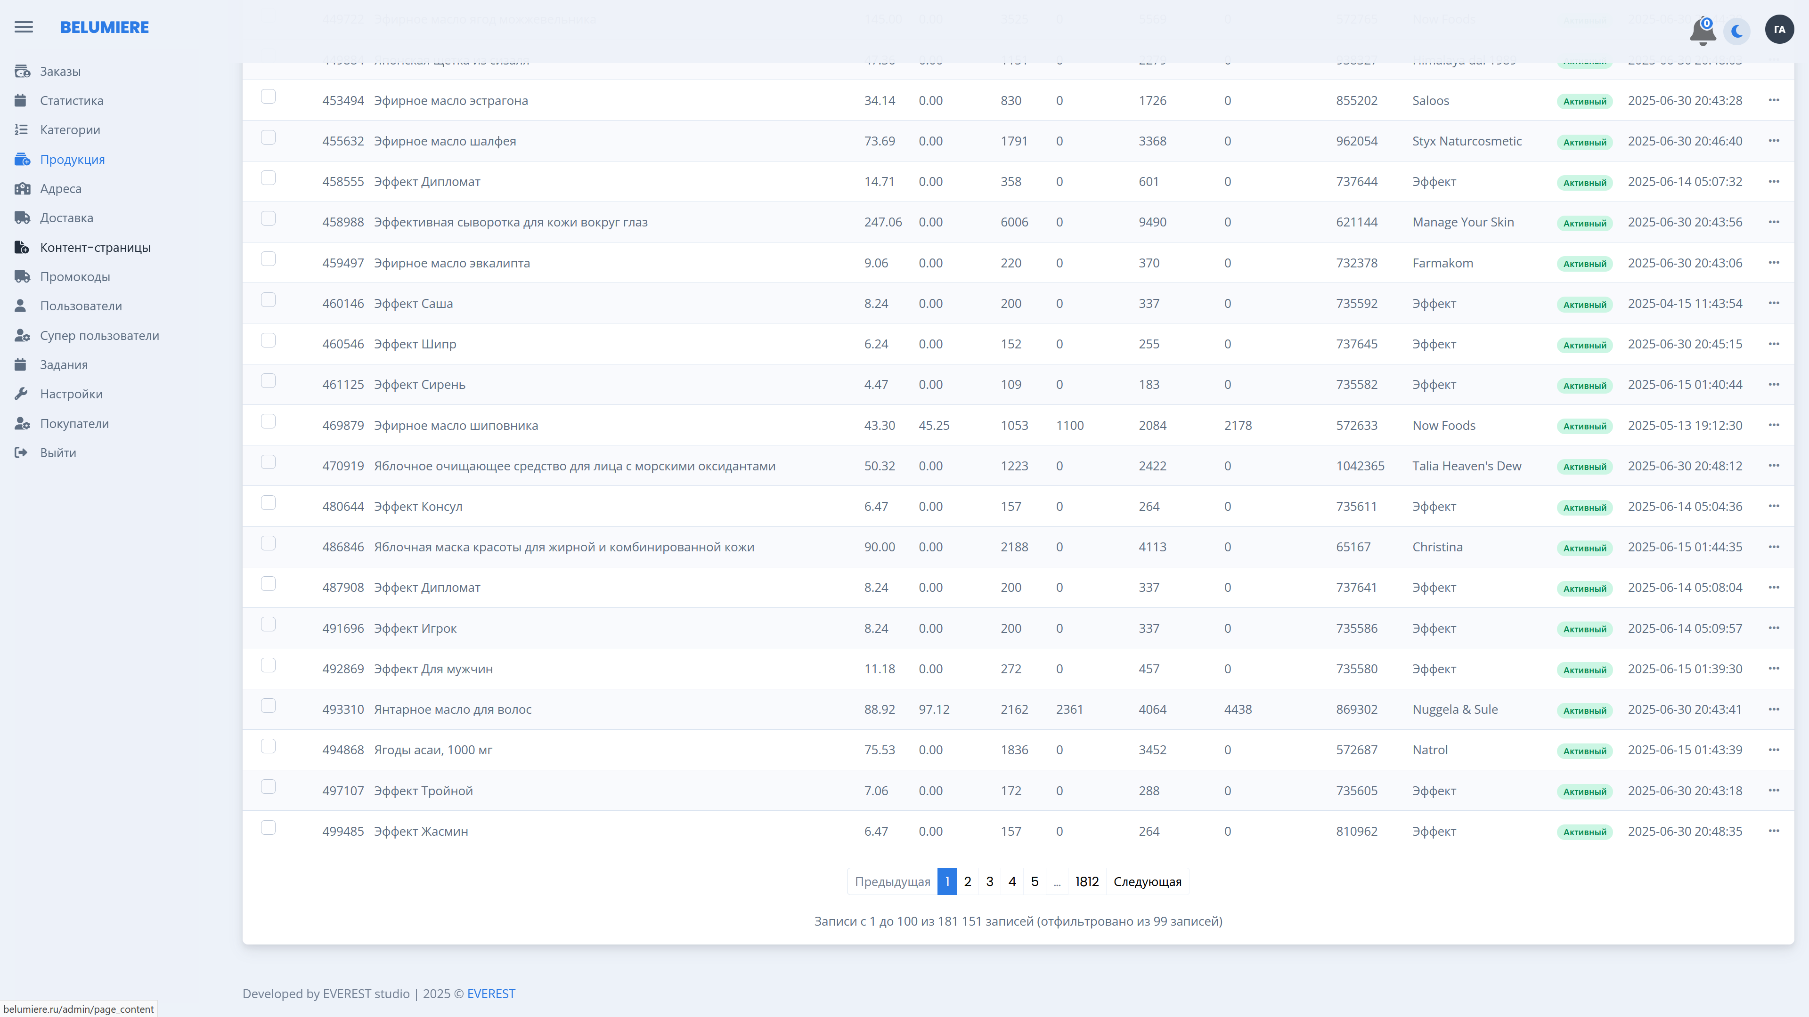Open actions menu for Эффект Жасмин row
The width and height of the screenshot is (1809, 1017).
(x=1774, y=831)
